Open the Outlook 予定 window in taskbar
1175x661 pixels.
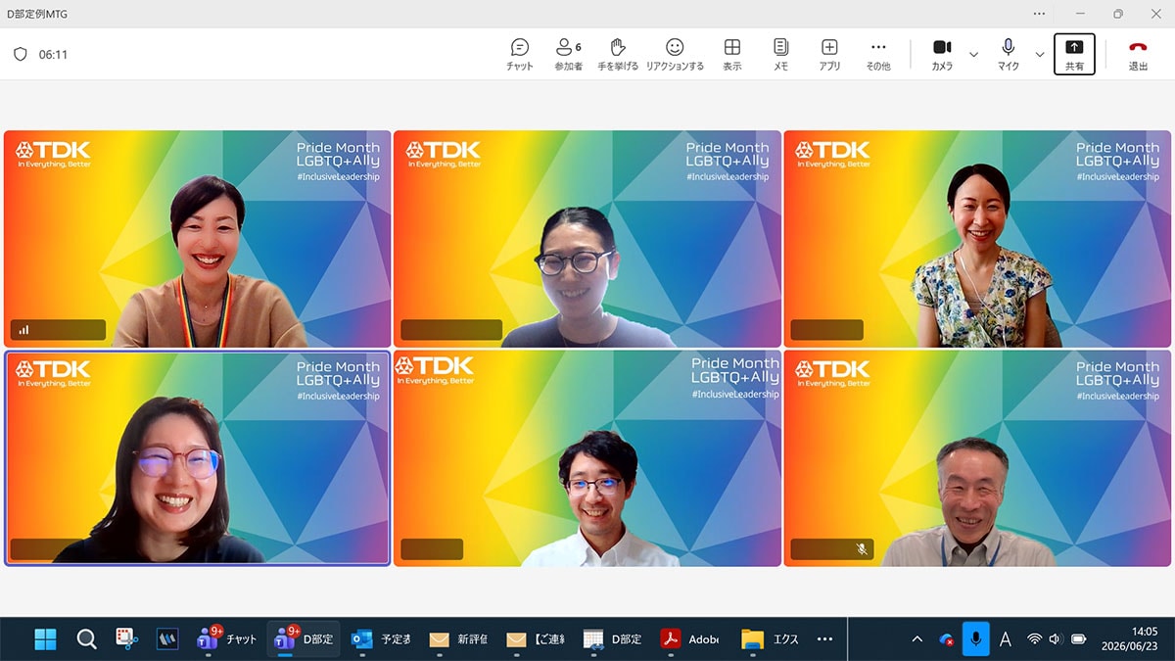(381, 639)
